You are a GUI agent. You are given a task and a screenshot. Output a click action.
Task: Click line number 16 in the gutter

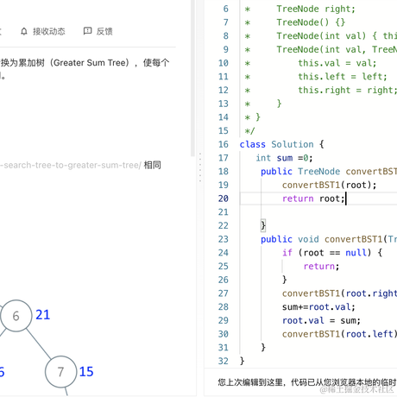pyautogui.click(x=224, y=144)
